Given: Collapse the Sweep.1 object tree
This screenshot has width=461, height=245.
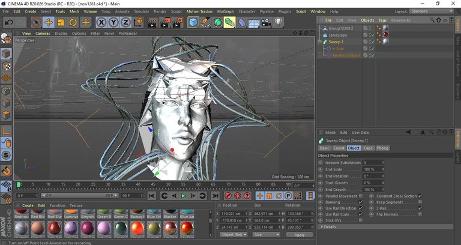Looking at the screenshot, I should (x=319, y=42).
